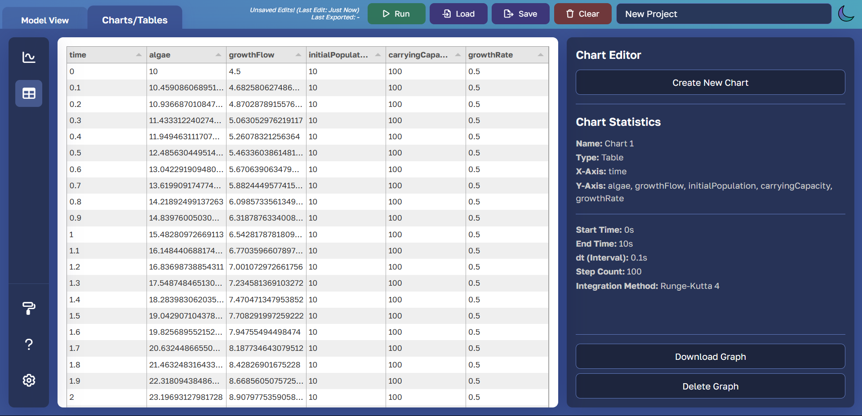Screen dimensions: 862x416
Task: Open the help question mark icon
Action: [29, 344]
